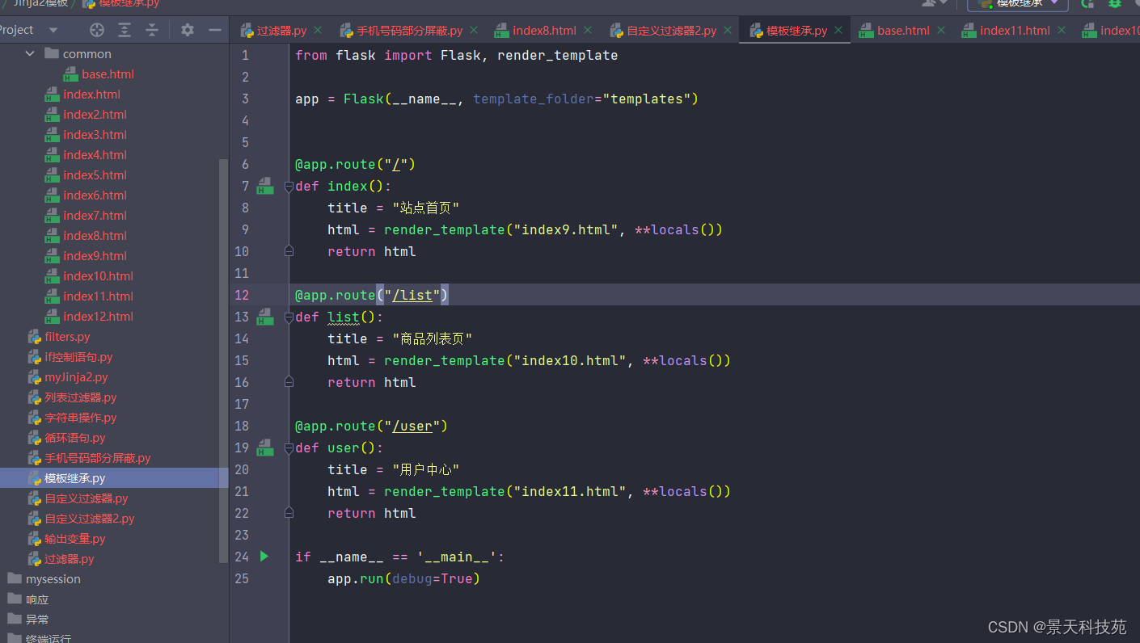Select base.html in project tree

[108, 74]
